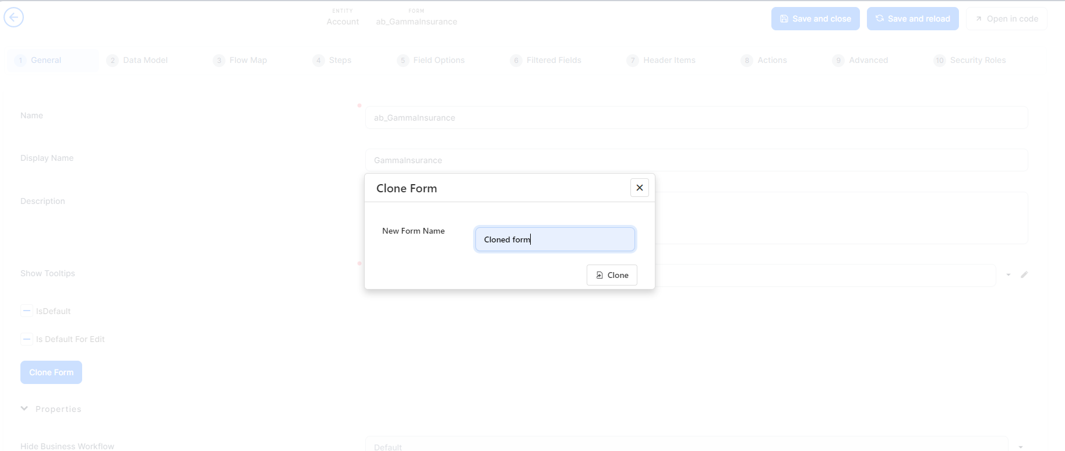Screen dimensions: 1065x451
Task: Click the Clone Form button on page
Action: [51, 372]
